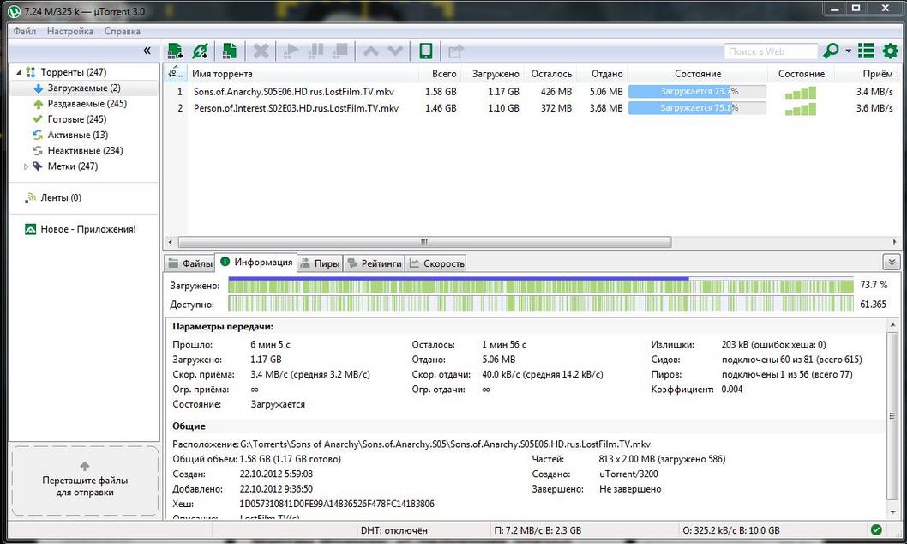Image resolution: width=907 pixels, height=544 pixels.
Task: Click the info panel vertical scrollbar
Action: [892, 416]
